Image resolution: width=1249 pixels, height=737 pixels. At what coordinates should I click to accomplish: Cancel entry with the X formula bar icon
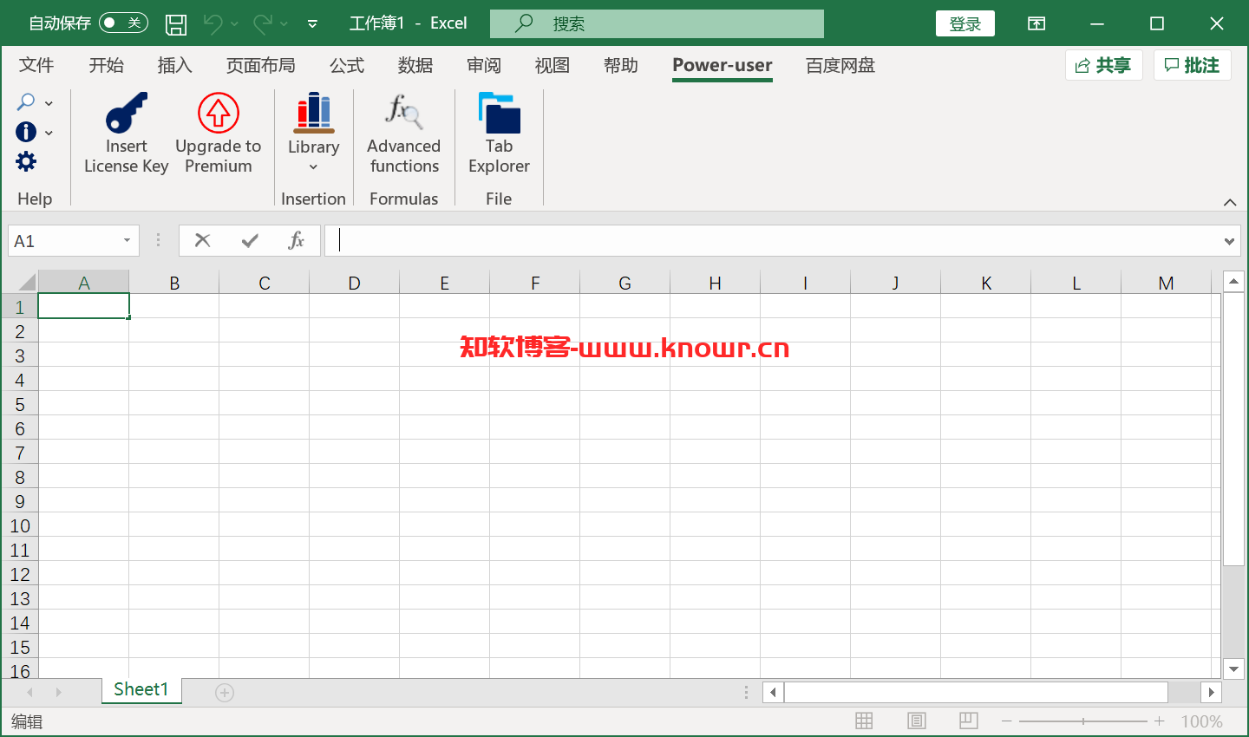[x=203, y=240]
